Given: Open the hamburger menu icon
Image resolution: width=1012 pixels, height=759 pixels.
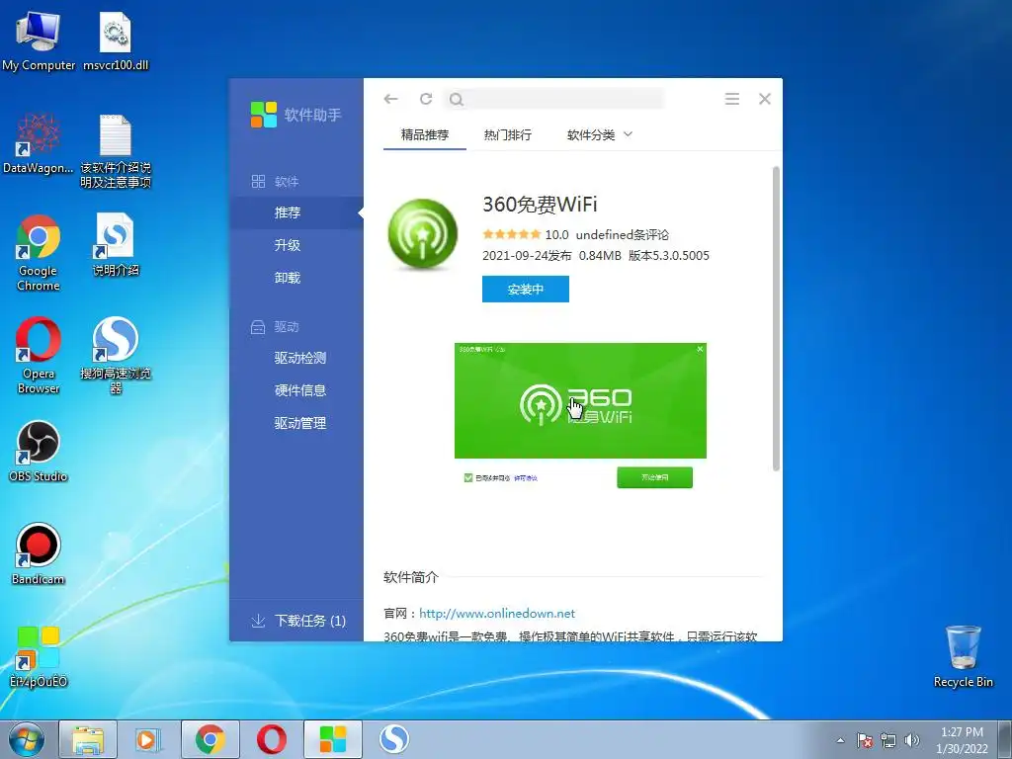Looking at the screenshot, I should 732,99.
